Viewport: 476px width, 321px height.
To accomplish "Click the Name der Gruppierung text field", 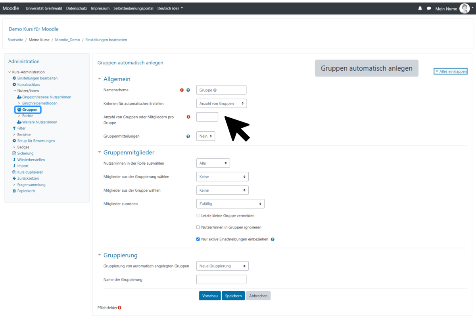I will 221,279.
